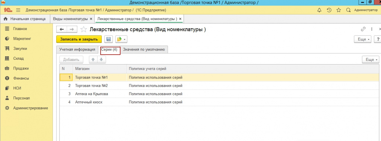
Task: Open Закупки section label
Action: (x=20, y=49)
